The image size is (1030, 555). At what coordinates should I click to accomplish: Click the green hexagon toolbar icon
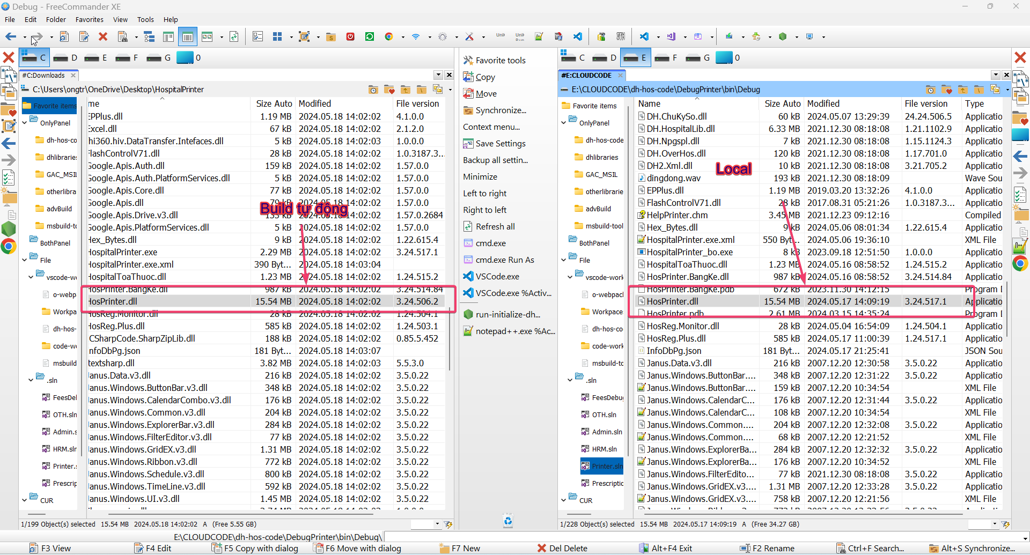pyautogui.click(x=783, y=36)
